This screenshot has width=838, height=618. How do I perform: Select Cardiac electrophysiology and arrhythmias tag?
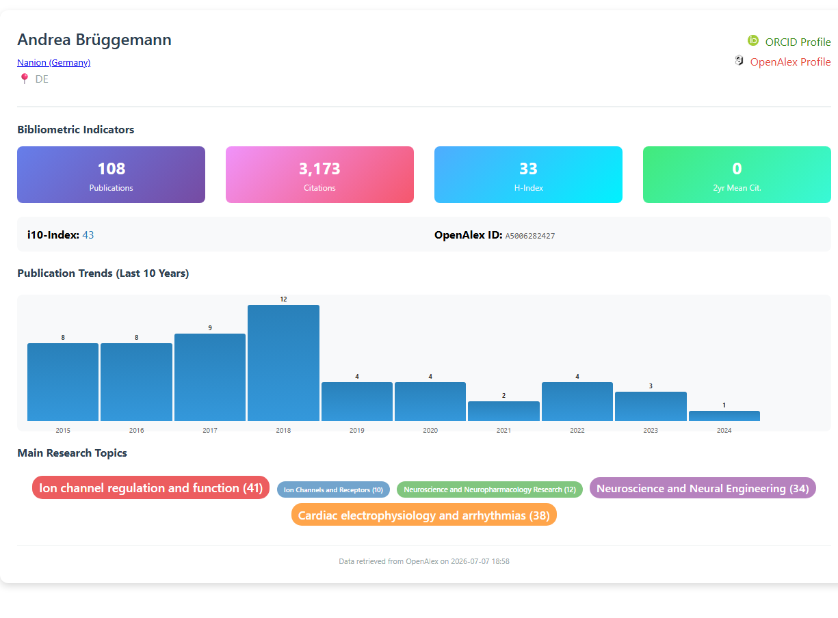click(x=424, y=515)
